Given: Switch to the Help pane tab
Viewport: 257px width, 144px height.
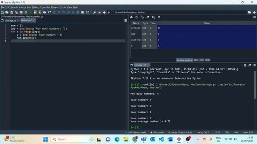Looking at the screenshot, I should [202, 60].
